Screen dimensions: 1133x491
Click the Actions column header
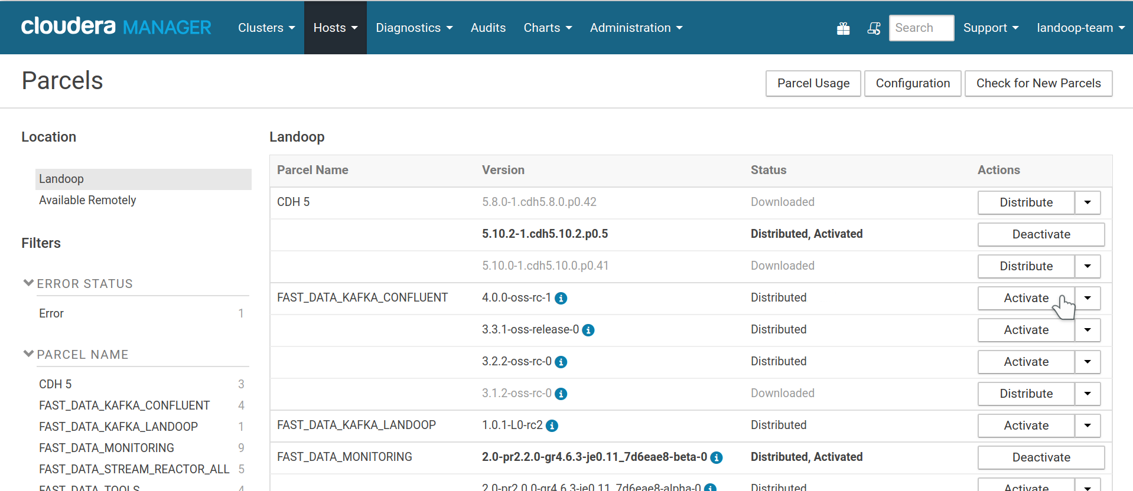click(x=999, y=170)
